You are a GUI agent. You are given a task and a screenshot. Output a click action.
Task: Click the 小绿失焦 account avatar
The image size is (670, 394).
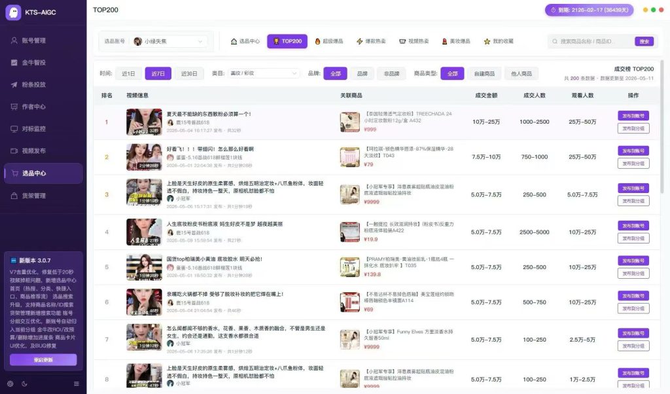[x=137, y=41]
